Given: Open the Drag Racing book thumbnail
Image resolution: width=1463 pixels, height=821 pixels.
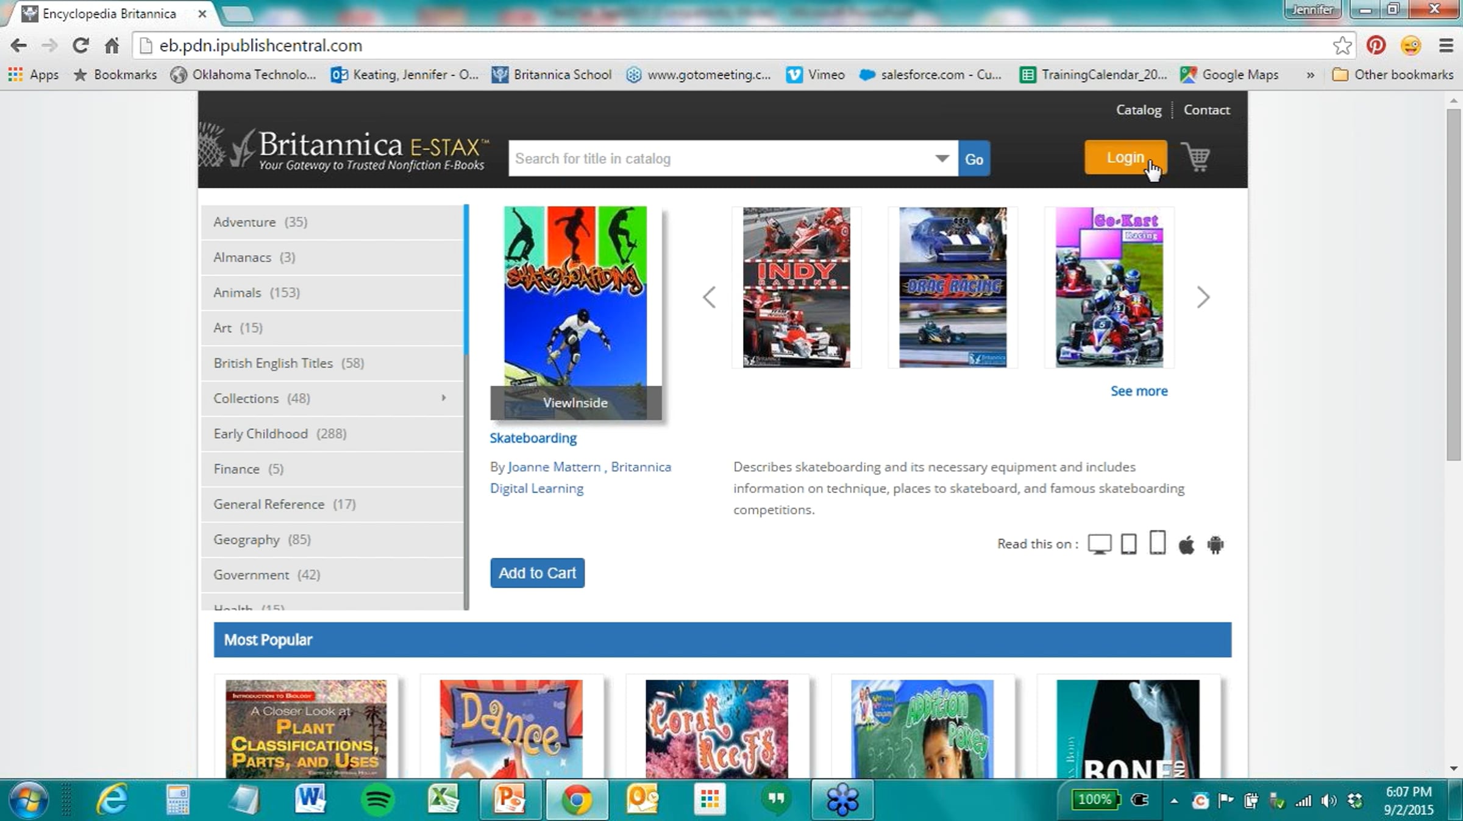Looking at the screenshot, I should click(952, 287).
